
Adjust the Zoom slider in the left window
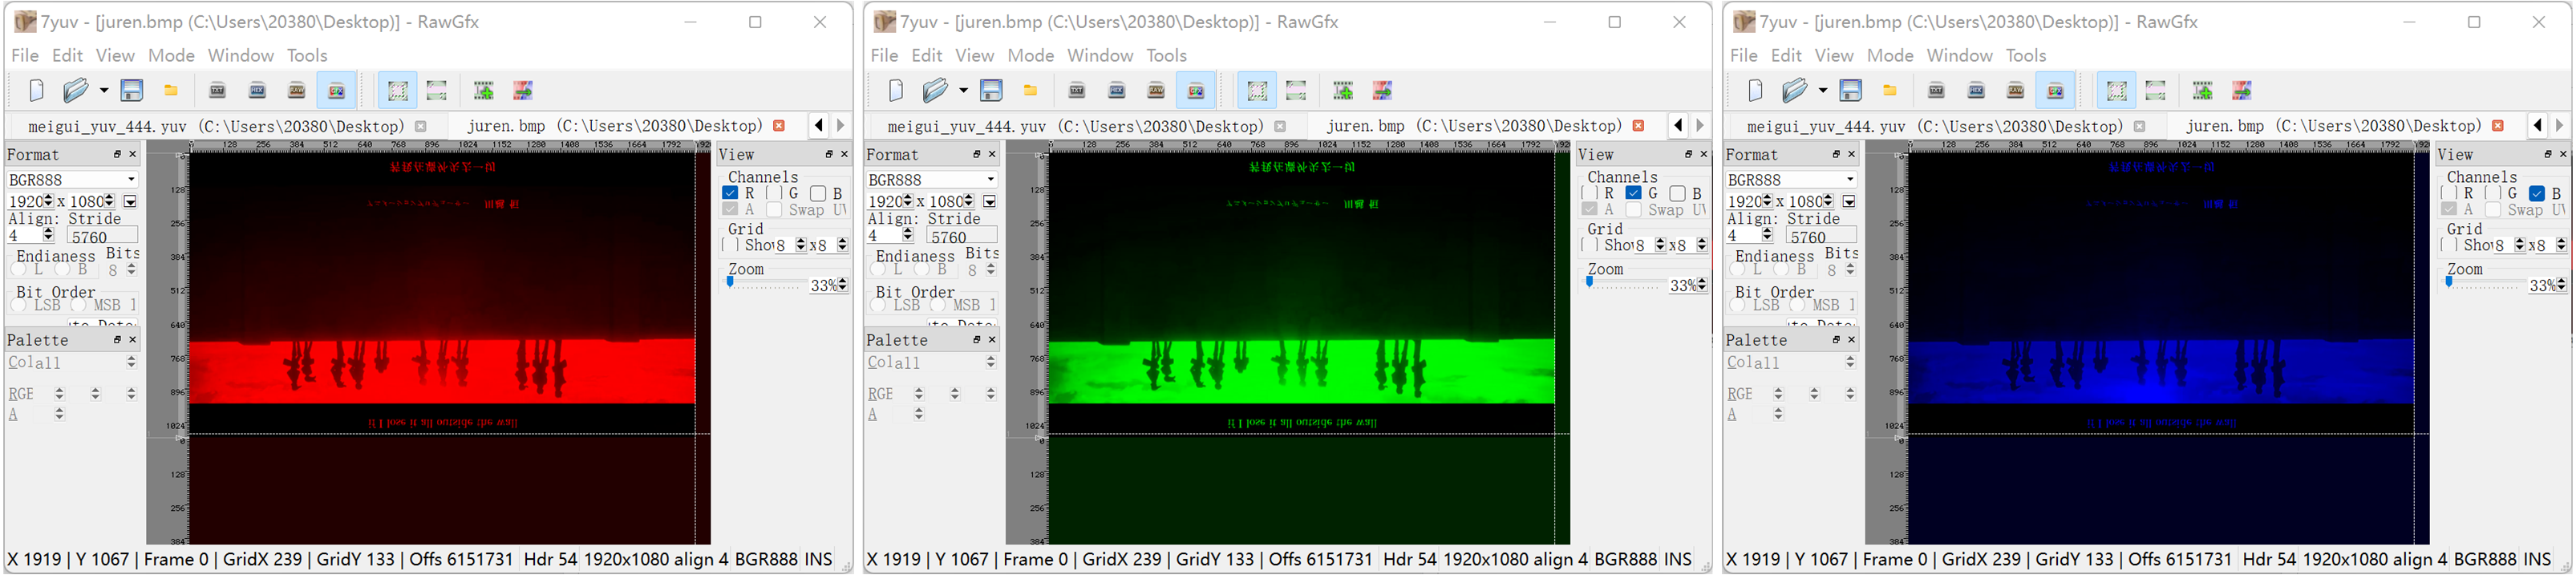coord(764,284)
